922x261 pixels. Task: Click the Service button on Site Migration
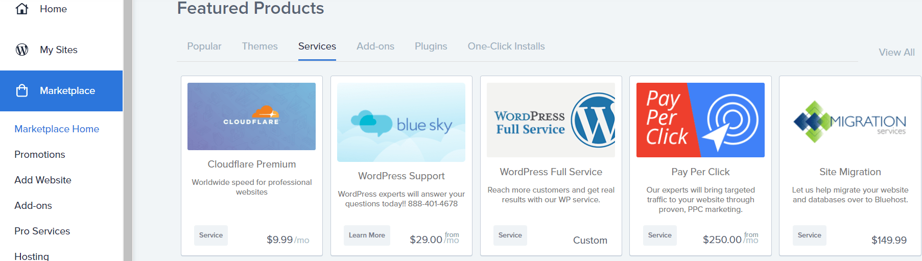point(810,235)
